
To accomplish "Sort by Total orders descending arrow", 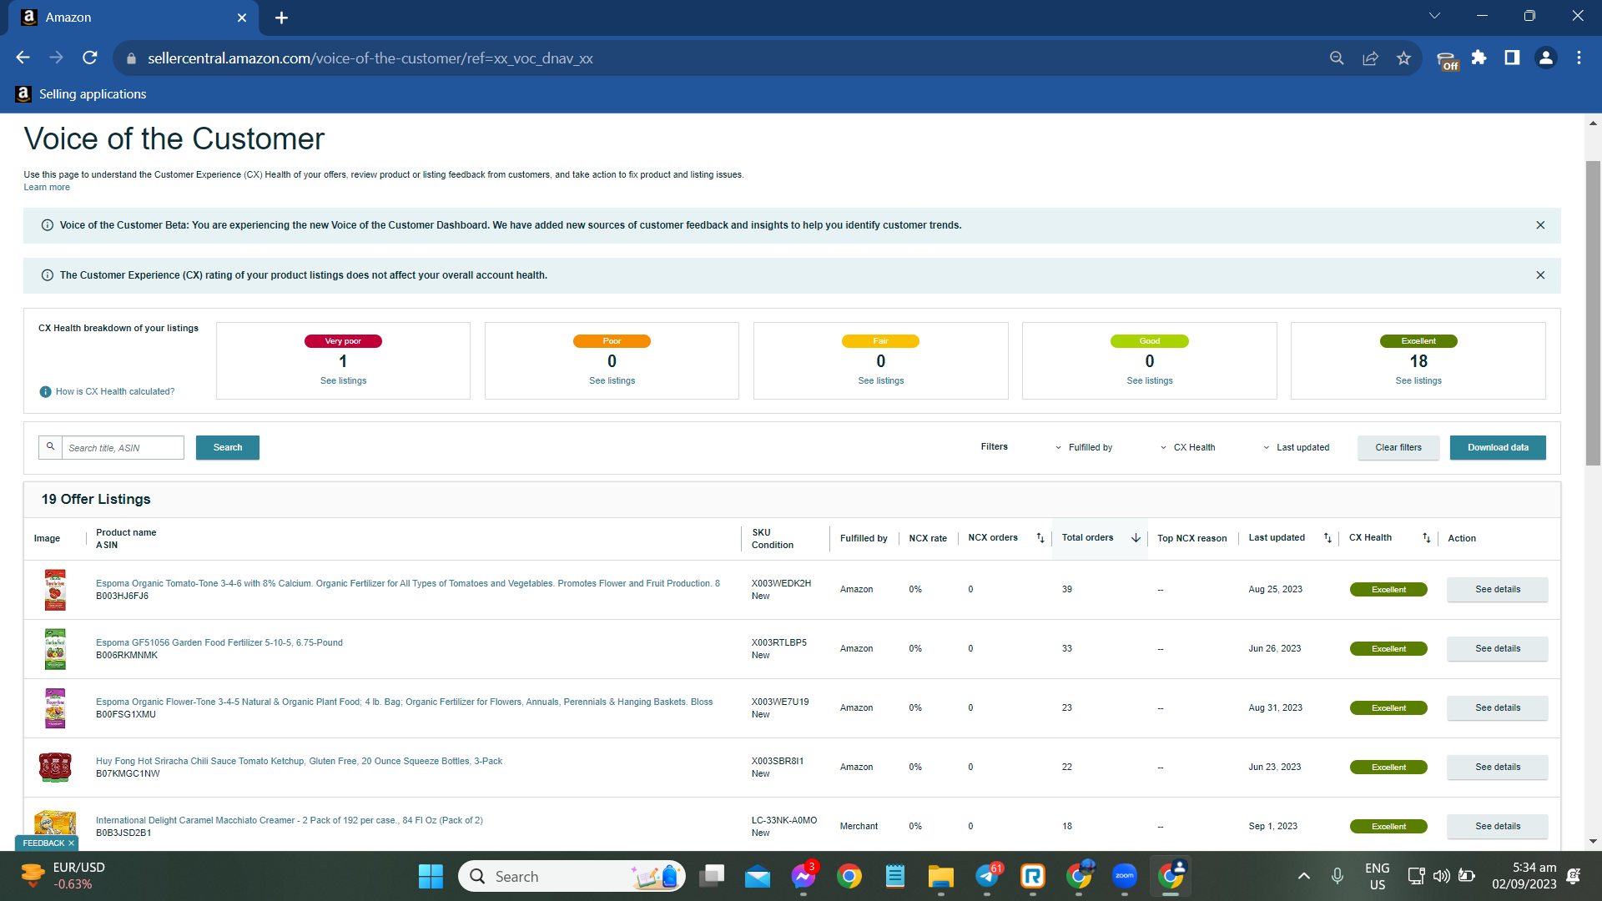I will pos(1136,538).
